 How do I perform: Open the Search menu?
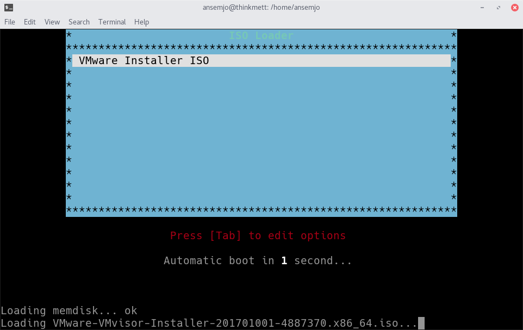pyautogui.click(x=79, y=22)
